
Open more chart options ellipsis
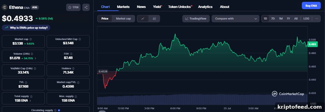tap(317, 19)
